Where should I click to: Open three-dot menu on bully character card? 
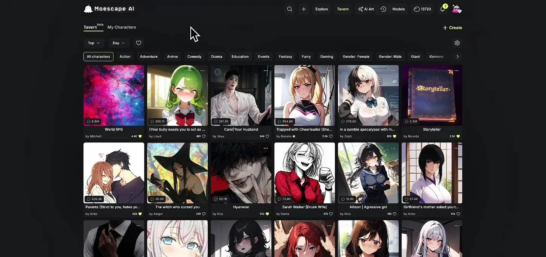202,71
